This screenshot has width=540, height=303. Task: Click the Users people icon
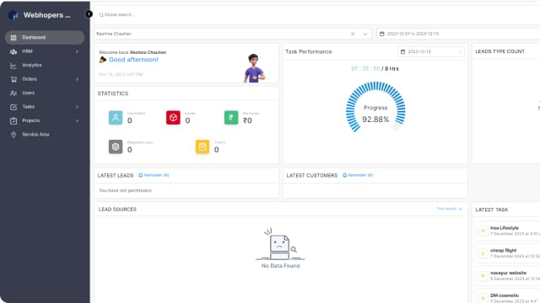point(13,93)
